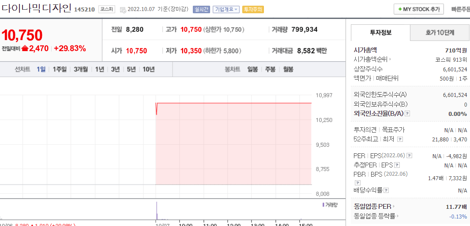This screenshot has height=226, width=470.
Task: Click the PBR value 1.47배 | 7,332원
Action: point(447,178)
